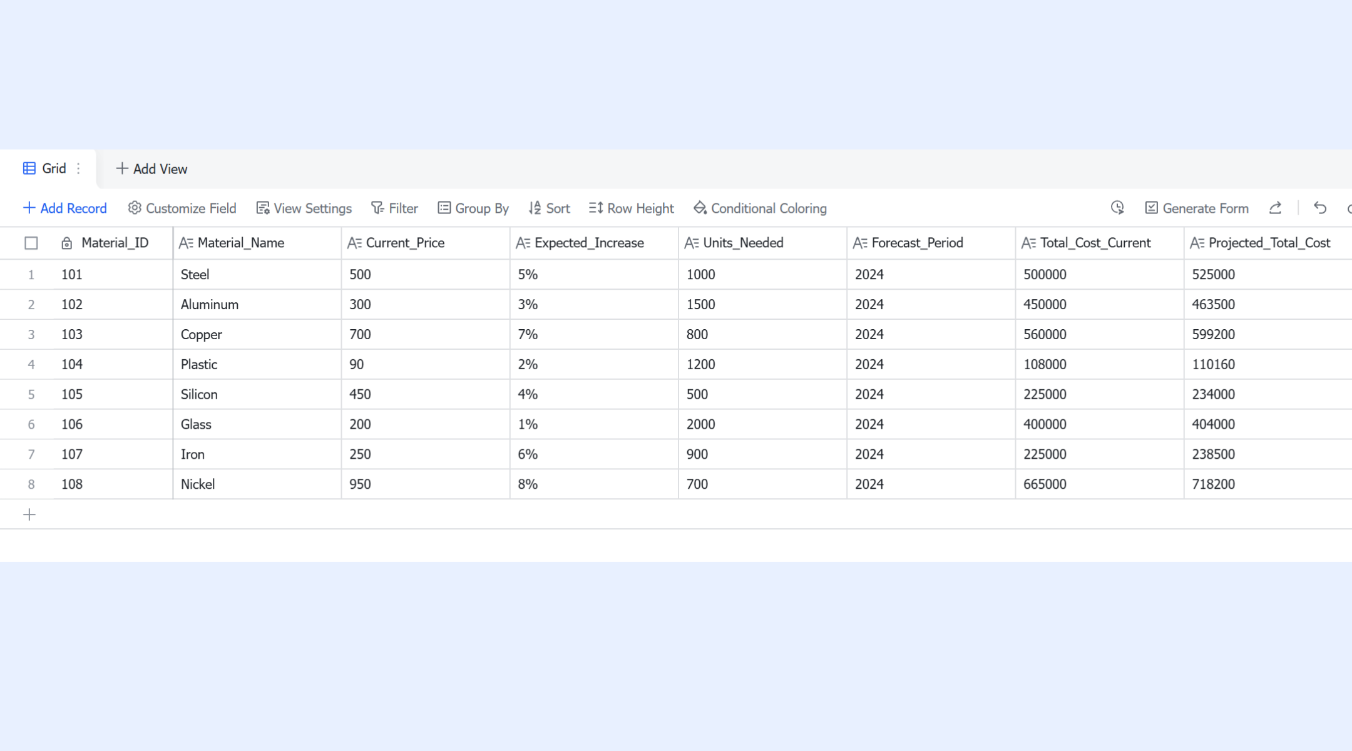
Task: Open the history clock icon
Action: coord(1117,208)
